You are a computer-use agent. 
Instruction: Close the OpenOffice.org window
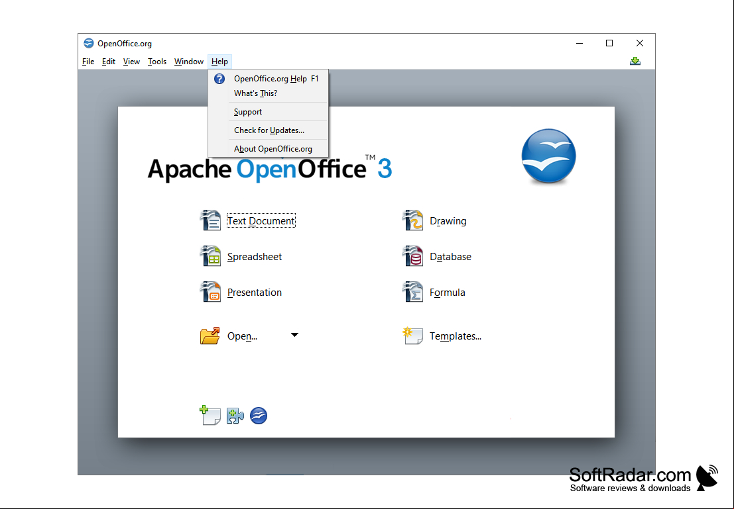pos(639,43)
